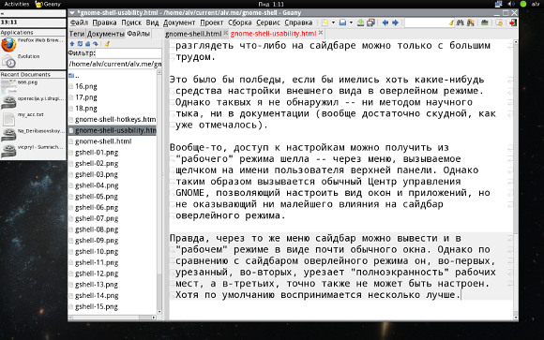Select gshell-01.png in file list
Viewport: 544px width, 340px height.
coord(113,153)
